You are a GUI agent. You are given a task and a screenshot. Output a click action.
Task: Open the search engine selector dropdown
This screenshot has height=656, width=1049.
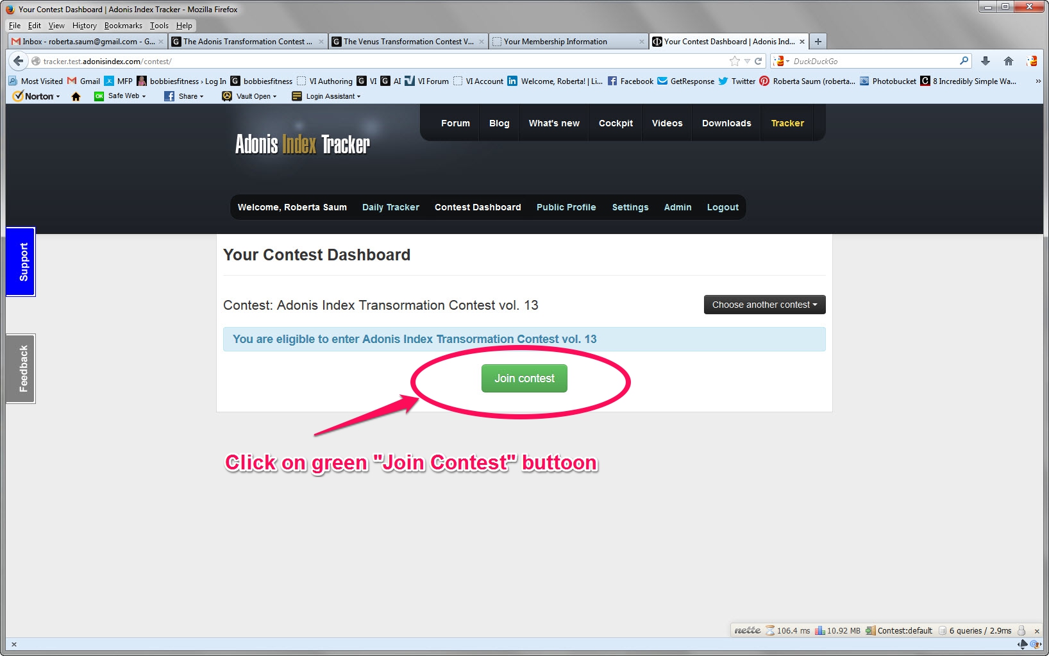tap(782, 61)
